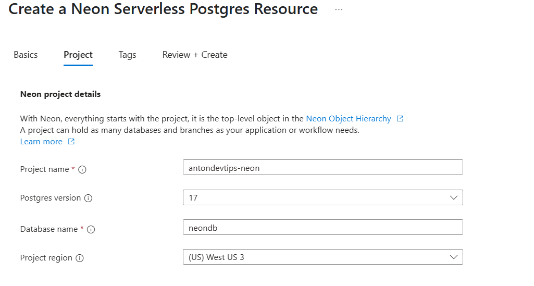The image size is (534, 286).
Task: Click the Database name label
Action: [x=49, y=229]
